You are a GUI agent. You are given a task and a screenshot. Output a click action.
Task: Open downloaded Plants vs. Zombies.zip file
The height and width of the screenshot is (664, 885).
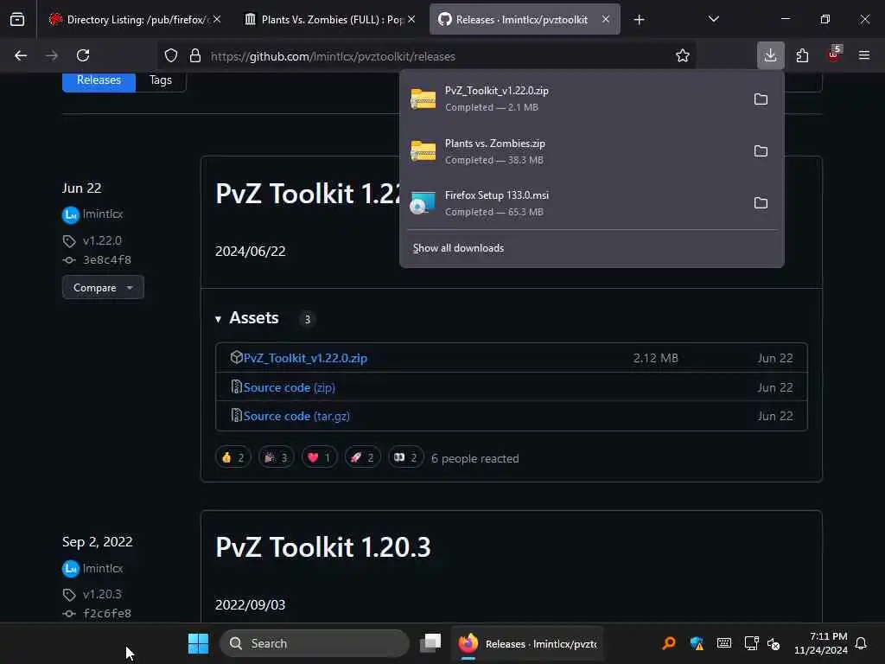point(574,151)
